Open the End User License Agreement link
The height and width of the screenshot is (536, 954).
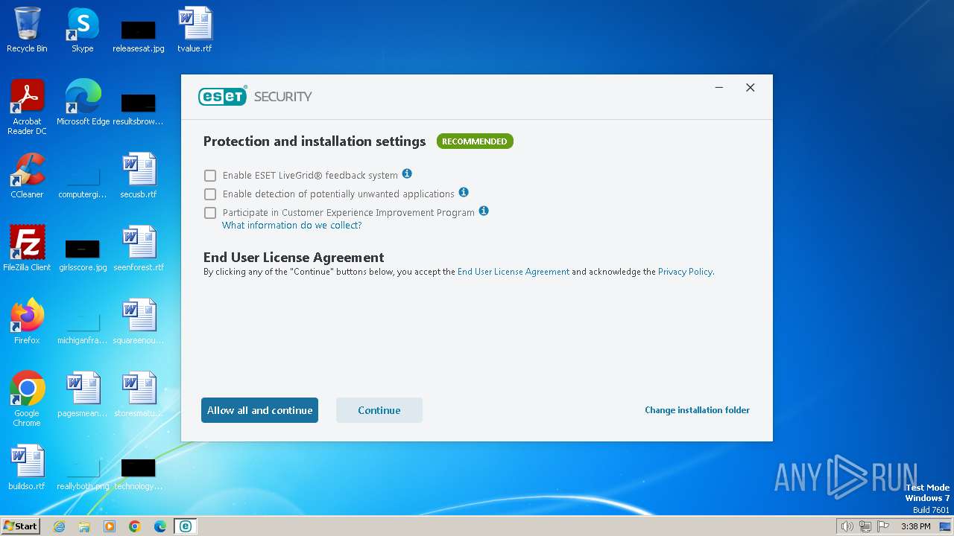coord(514,272)
